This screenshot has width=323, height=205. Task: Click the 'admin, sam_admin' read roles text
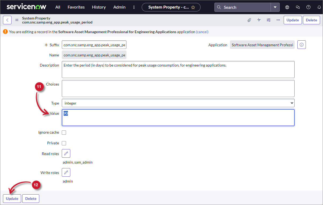tap(78, 162)
